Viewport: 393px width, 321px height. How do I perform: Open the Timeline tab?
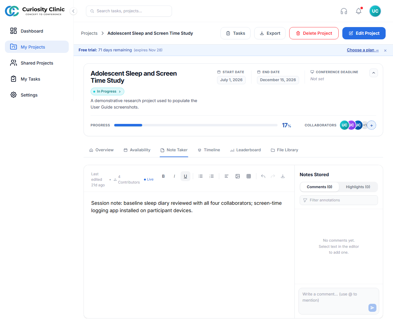[209, 150]
